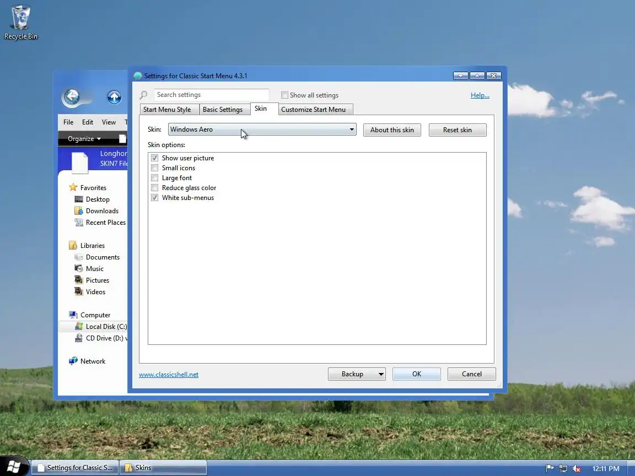635x476 pixels.
Task: Click the Network icon in sidebar
Action: 73,361
